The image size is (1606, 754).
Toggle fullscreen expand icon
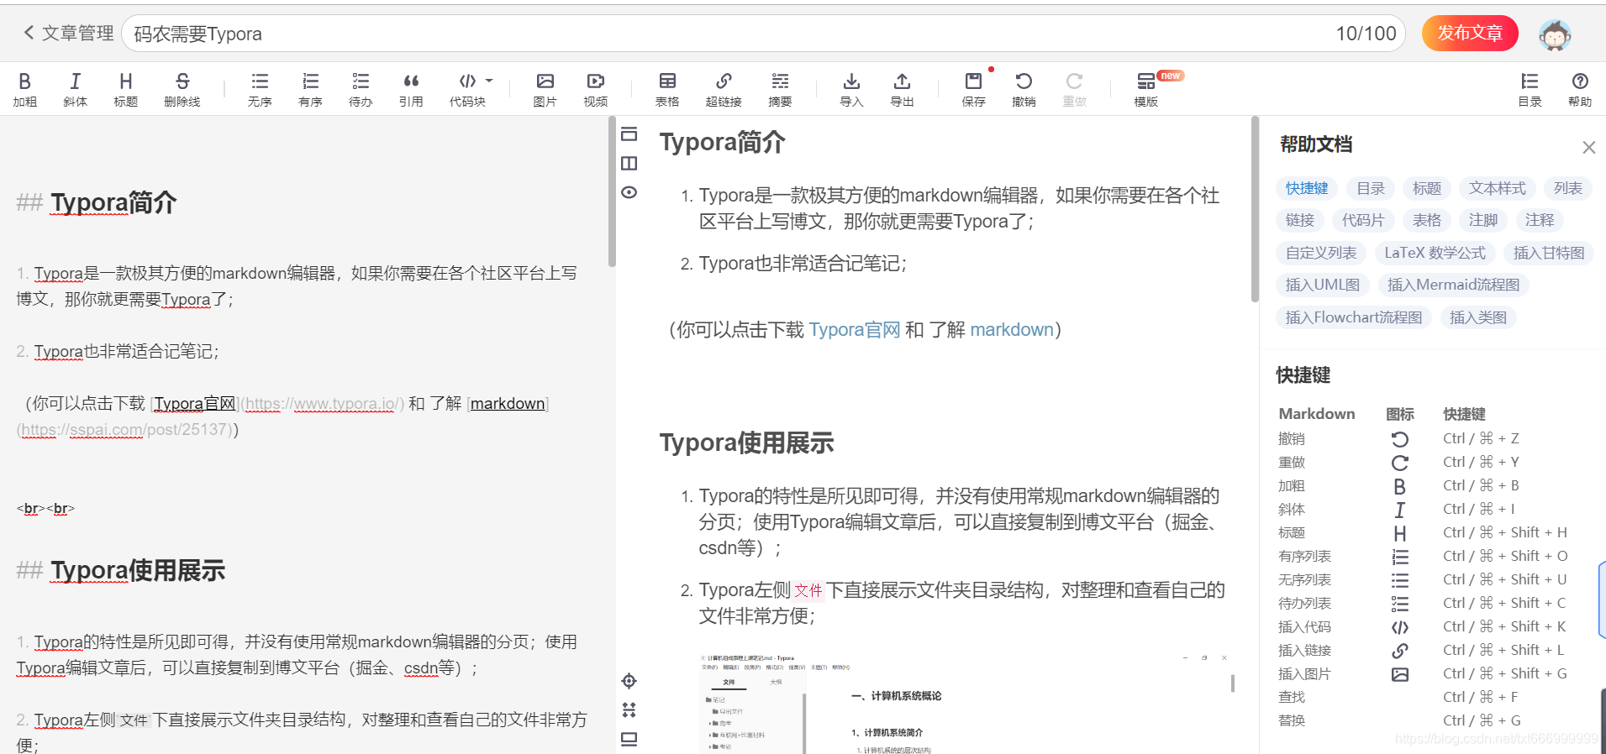pos(629,710)
